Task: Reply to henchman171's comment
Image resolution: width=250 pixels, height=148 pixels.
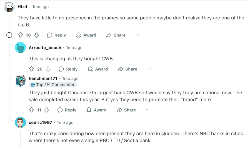Action: [67, 110]
